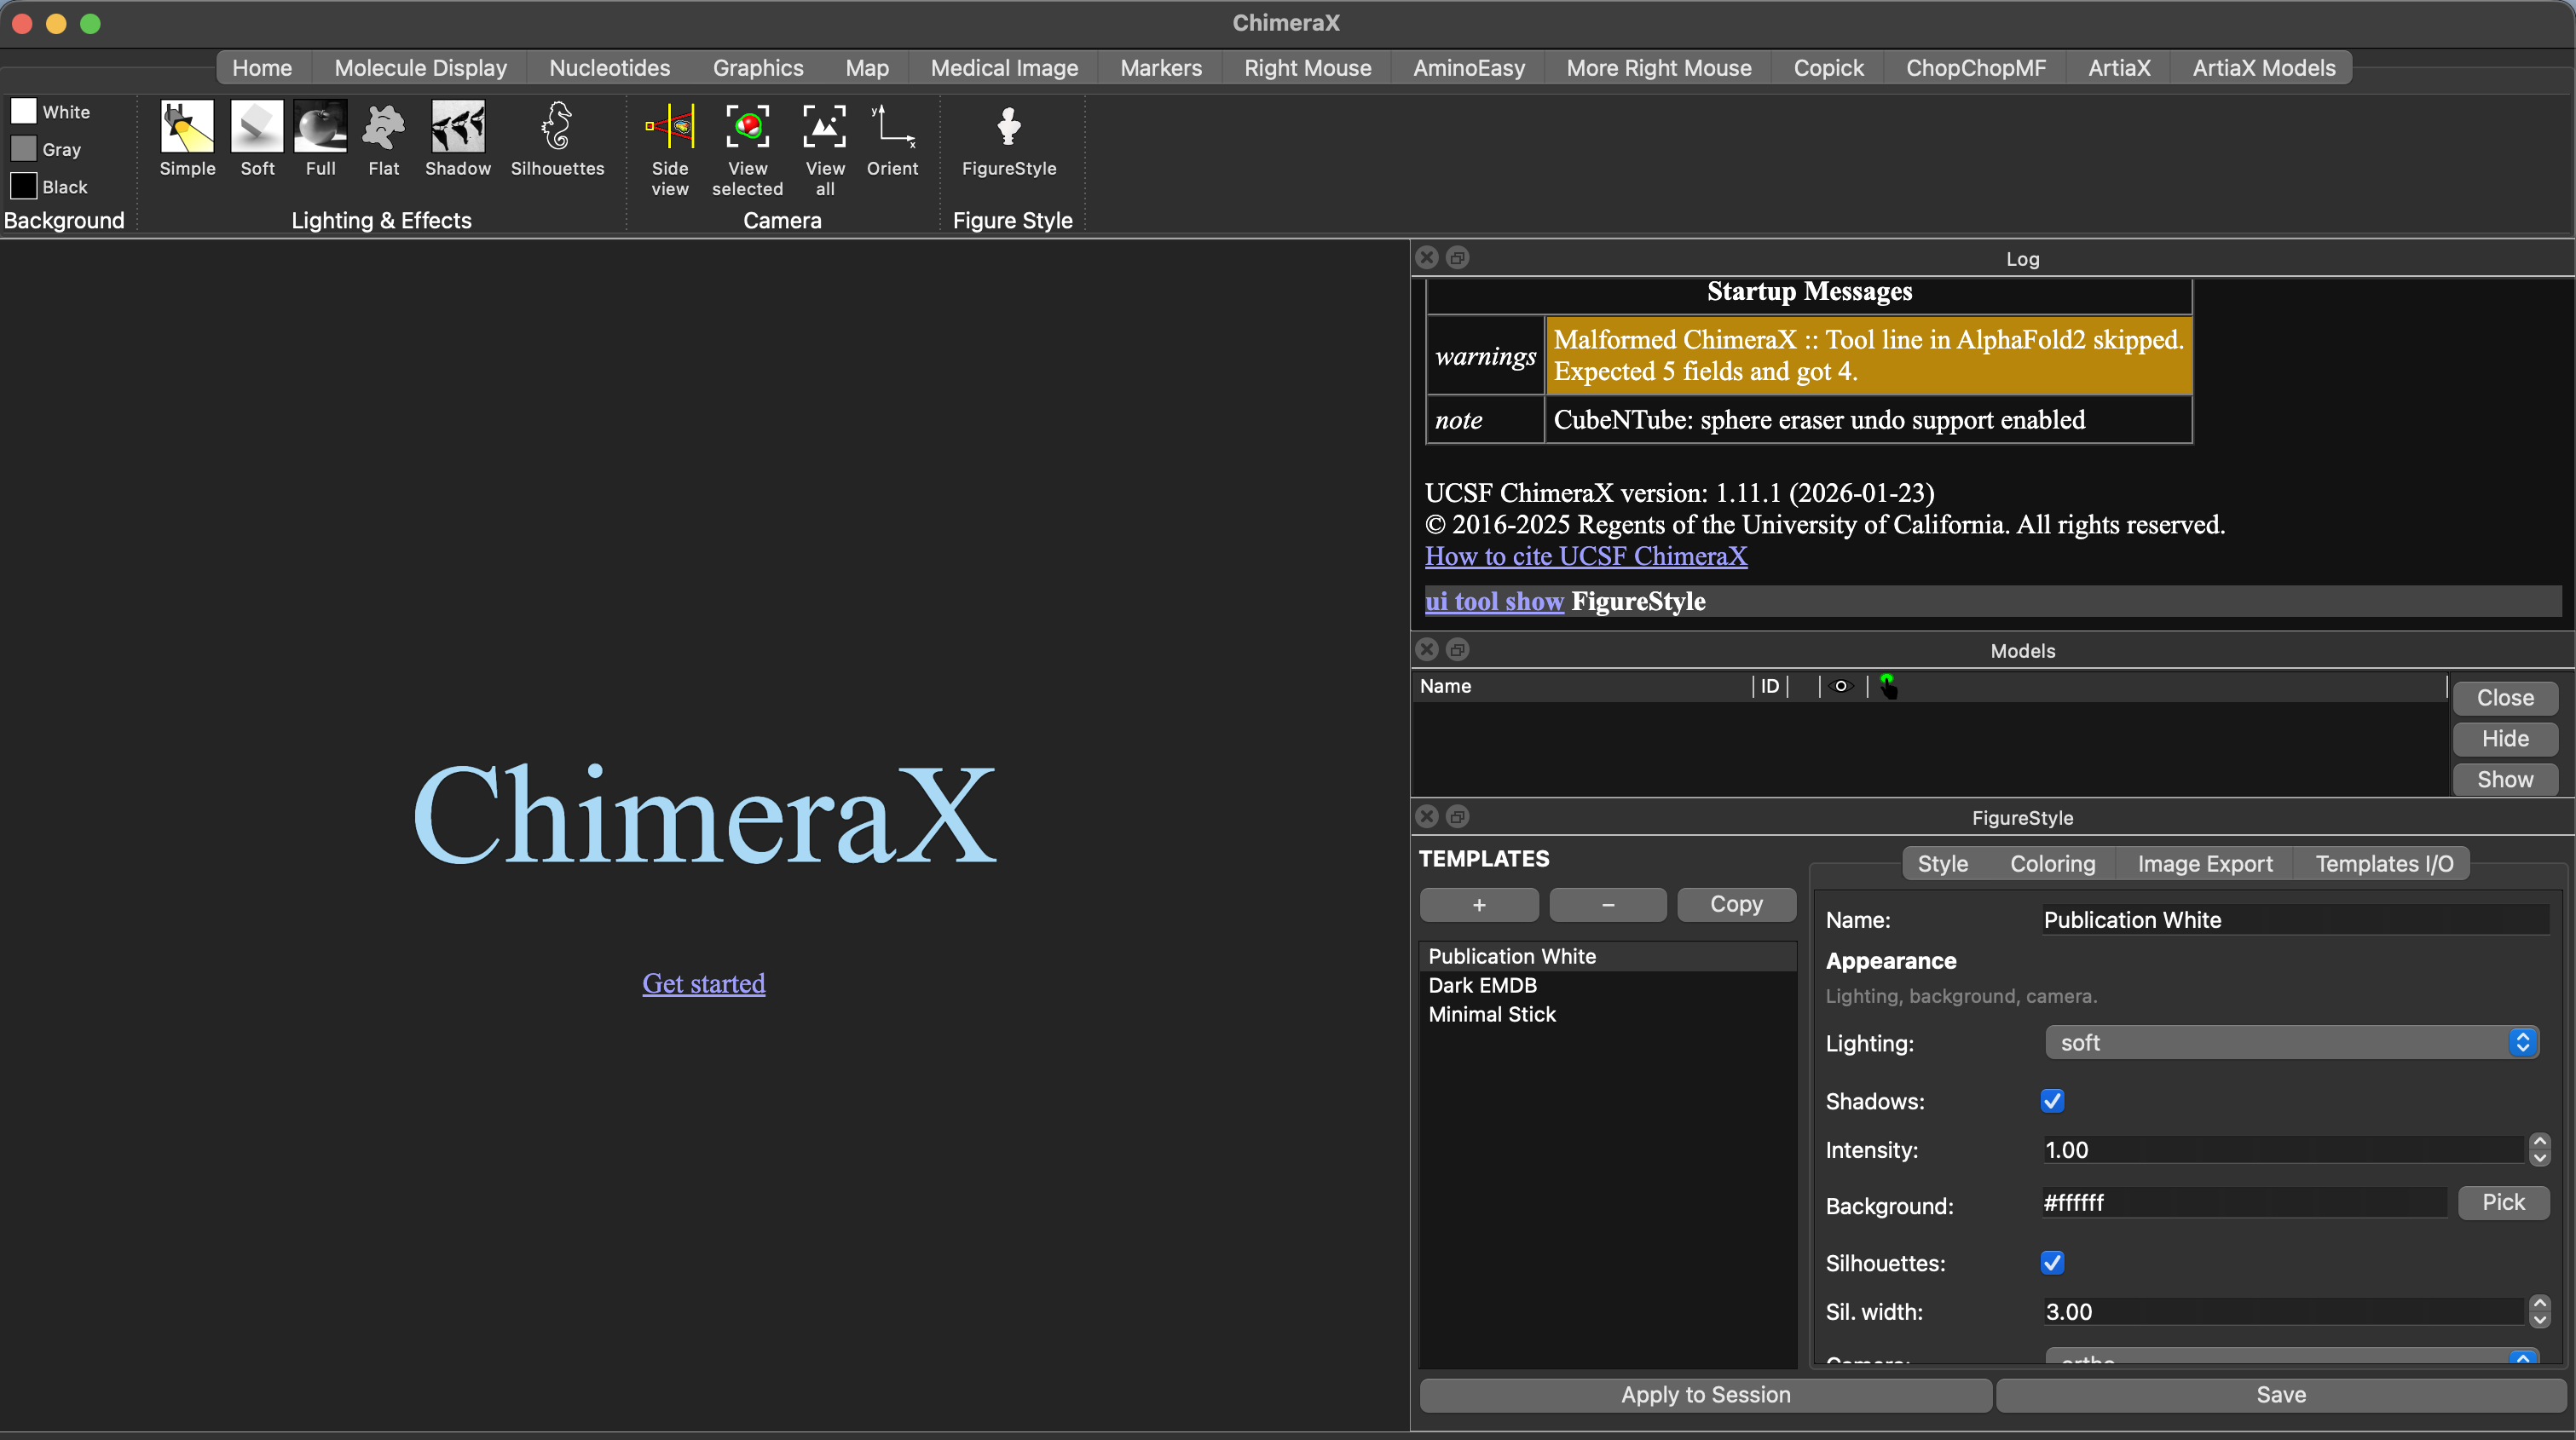Open the Coloring tab in FigureStyle
Viewport: 2576px width, 1440px height.
[x=2052, y=863]
